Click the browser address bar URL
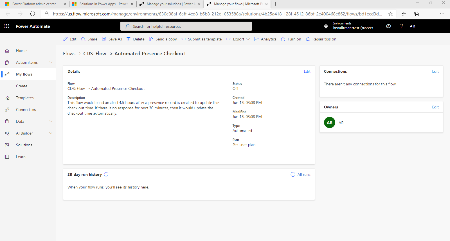The width and height of the screenshot is (450, 241). tap(217, 14)
